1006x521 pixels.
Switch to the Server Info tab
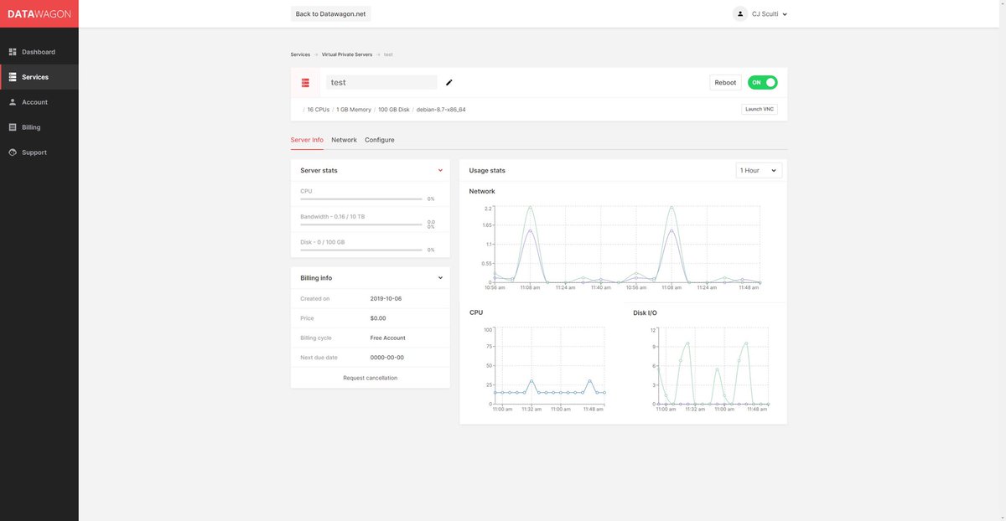307,140
